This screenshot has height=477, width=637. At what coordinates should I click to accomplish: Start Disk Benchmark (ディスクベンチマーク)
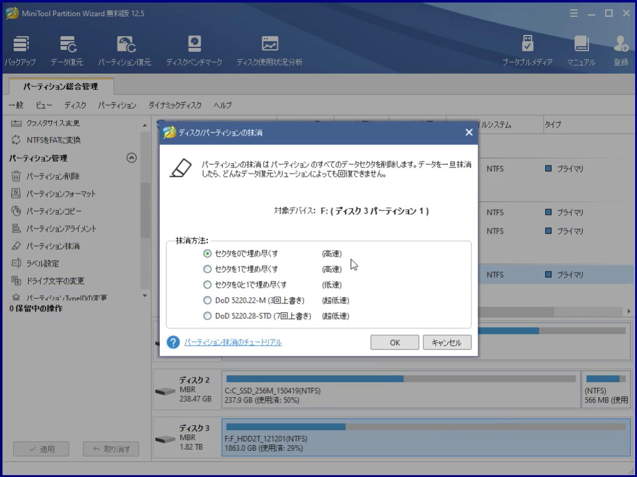point(194,51)
